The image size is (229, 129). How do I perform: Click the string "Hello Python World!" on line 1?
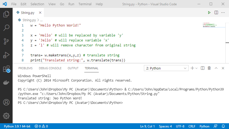click(x=60, y=25)
